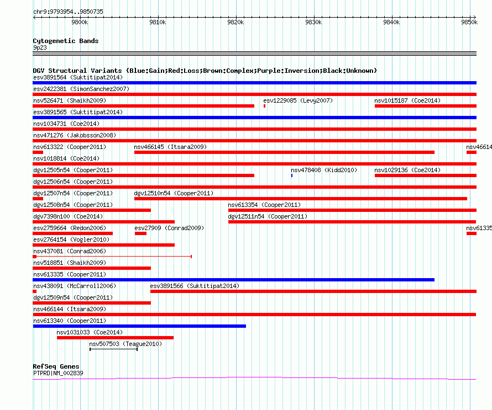Click nsv1015187 (Coe2014) label

point(407,100)
